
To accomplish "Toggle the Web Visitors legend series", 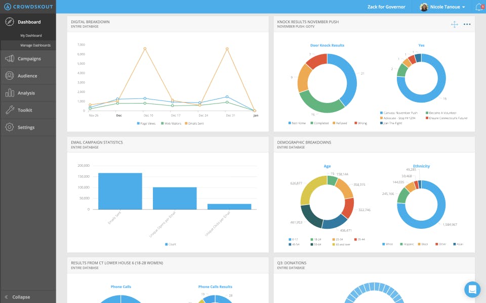I will [171, 123].
